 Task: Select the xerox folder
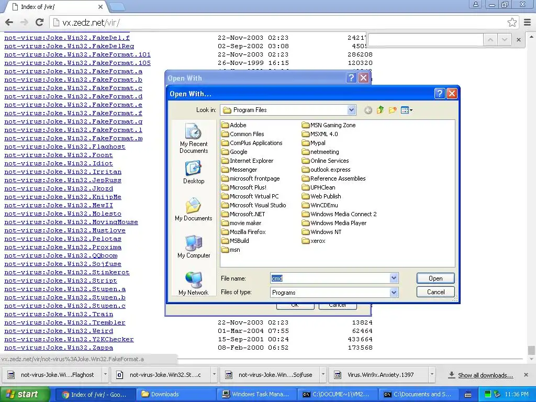[314, 241]
